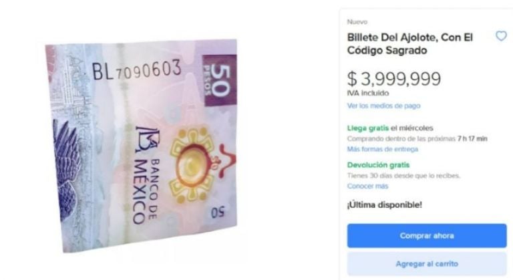Open the Conocer más returns link

[x=367, y=186]
